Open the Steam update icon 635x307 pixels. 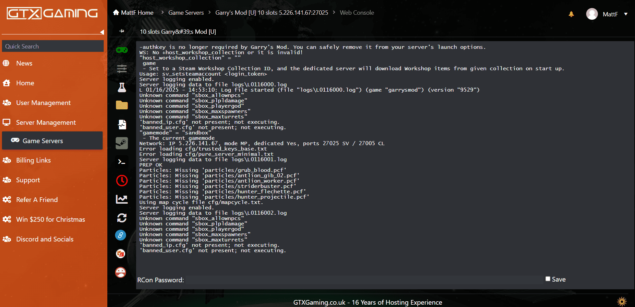click(x=122, y=143)
